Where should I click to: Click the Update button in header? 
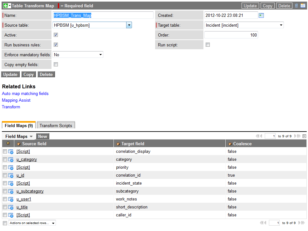pos(250,6)
